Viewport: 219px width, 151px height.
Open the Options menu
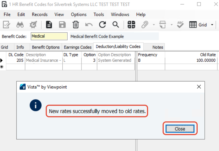[79, 15]
